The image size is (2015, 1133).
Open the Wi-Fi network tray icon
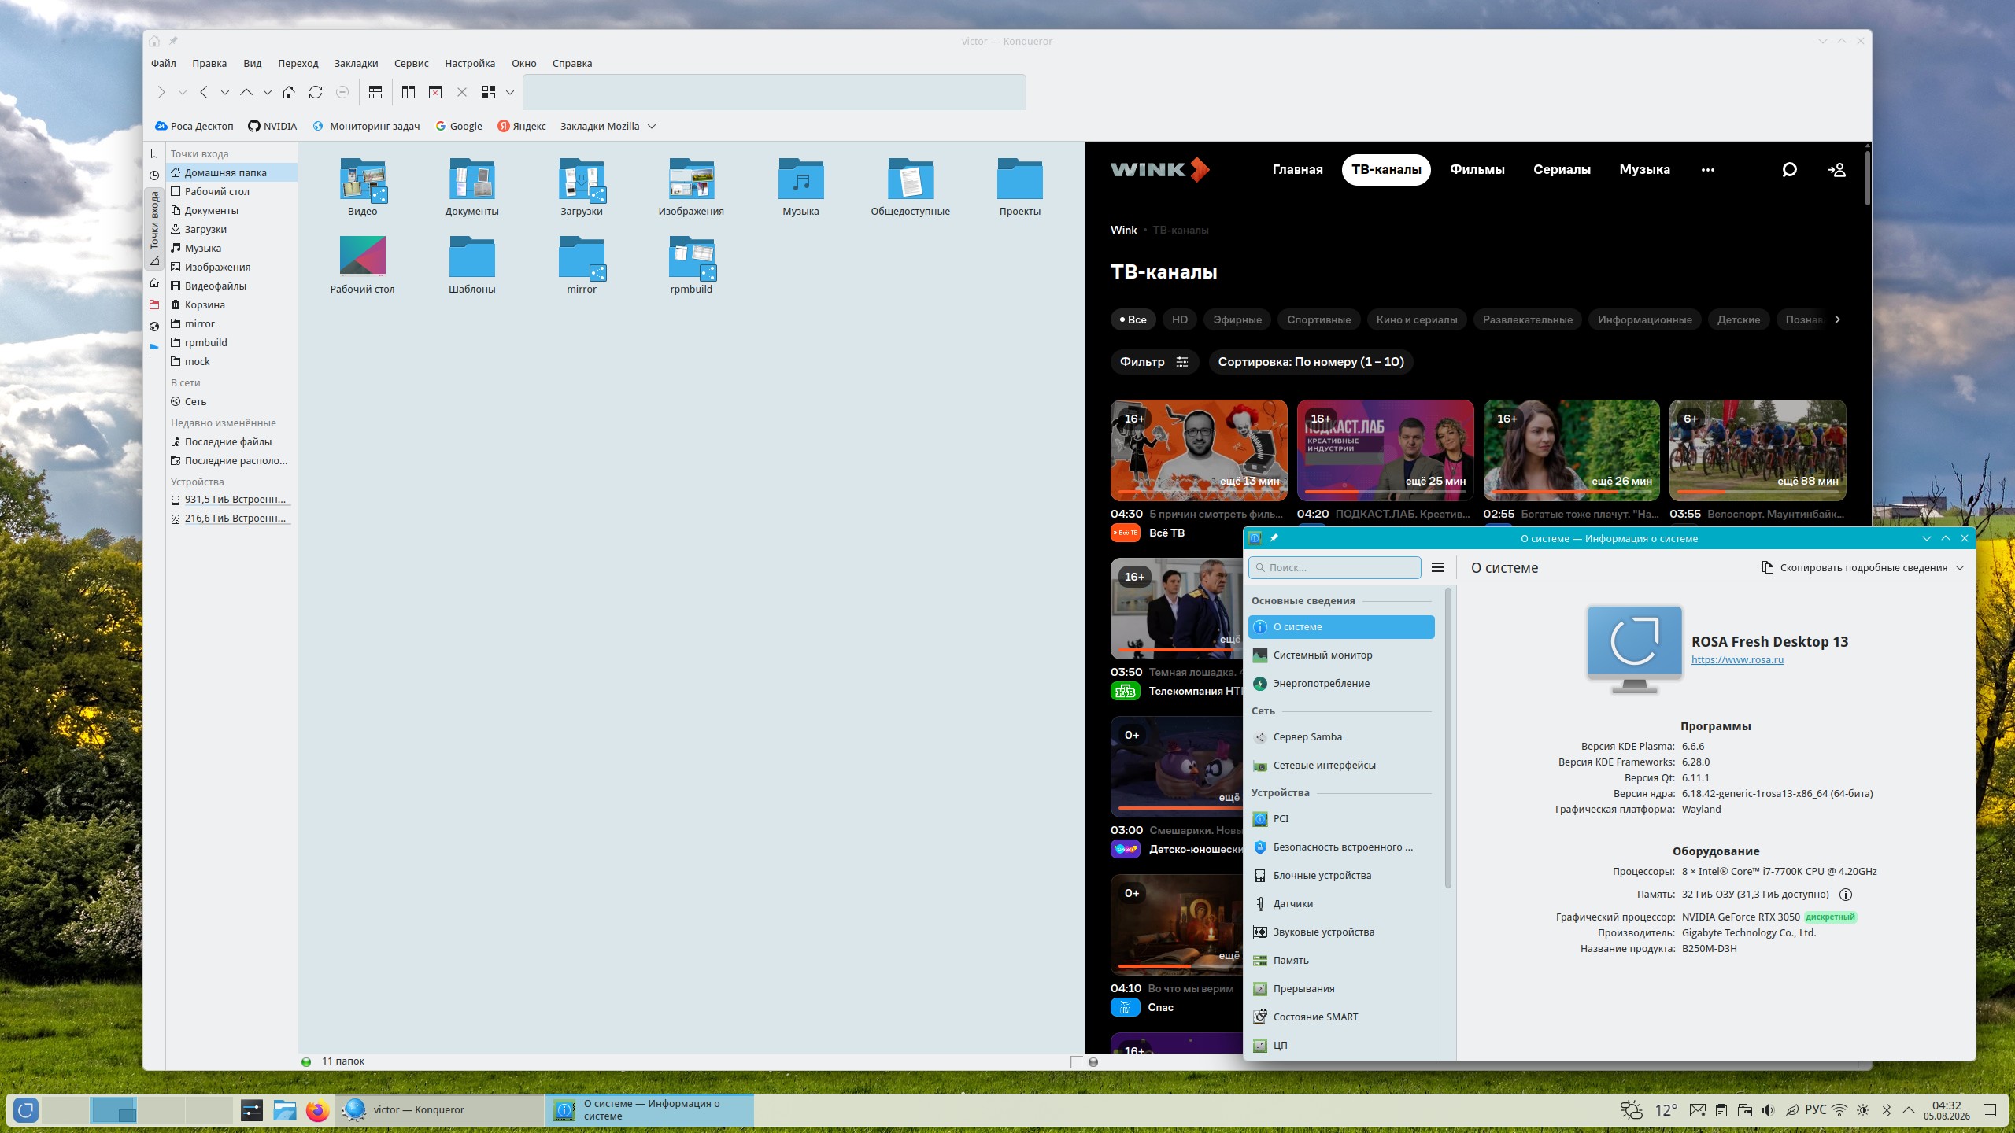click(1839, 1110)
